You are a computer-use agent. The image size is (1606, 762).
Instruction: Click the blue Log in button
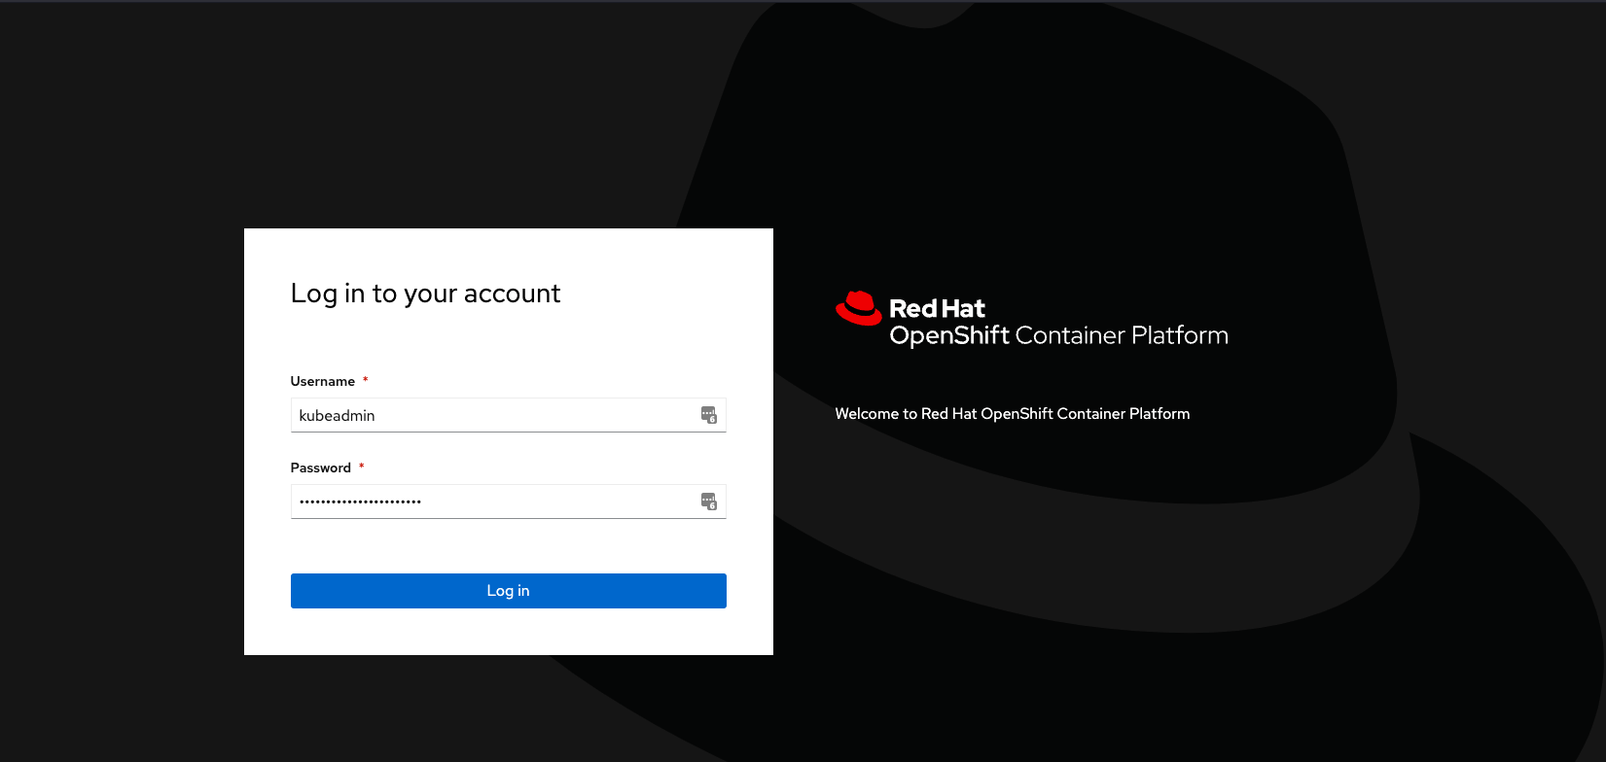coord(508,591)
